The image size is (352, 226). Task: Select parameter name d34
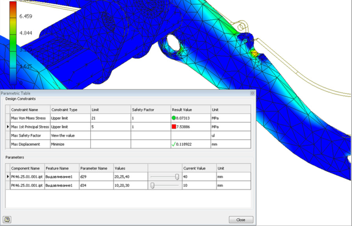pos(96,185)
